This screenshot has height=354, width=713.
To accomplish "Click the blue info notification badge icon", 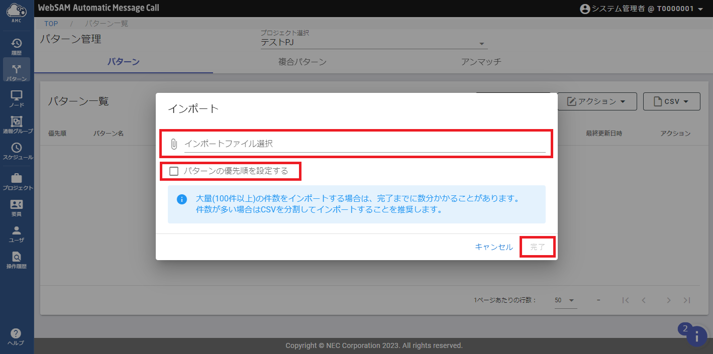I will coord(696,336).
